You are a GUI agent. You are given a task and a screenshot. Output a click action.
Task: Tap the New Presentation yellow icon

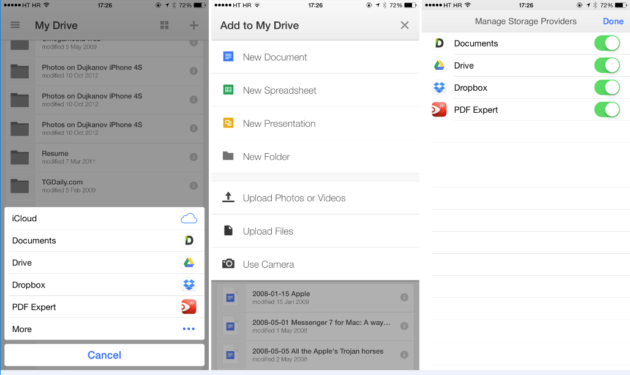pos(228,123)
